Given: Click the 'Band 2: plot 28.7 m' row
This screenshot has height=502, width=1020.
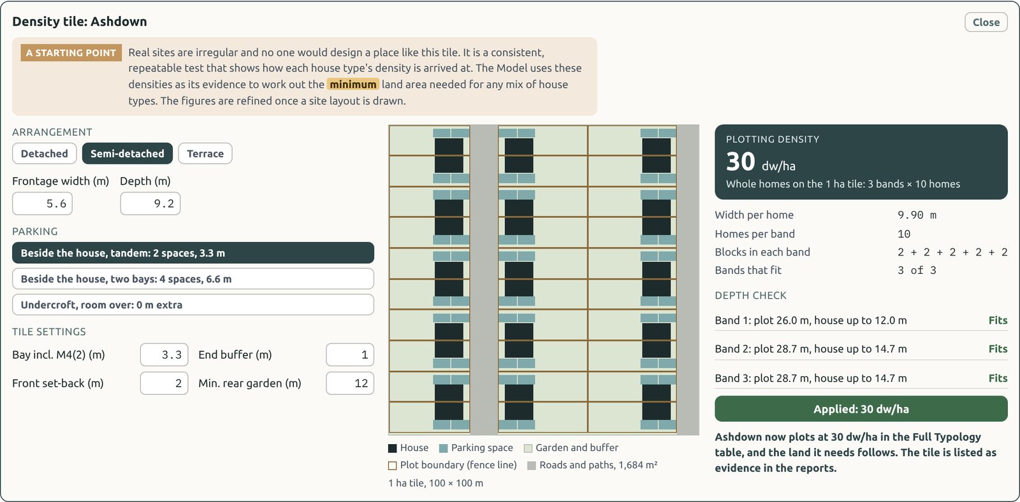Looking at the screenshot, I should tap(861, 349).
